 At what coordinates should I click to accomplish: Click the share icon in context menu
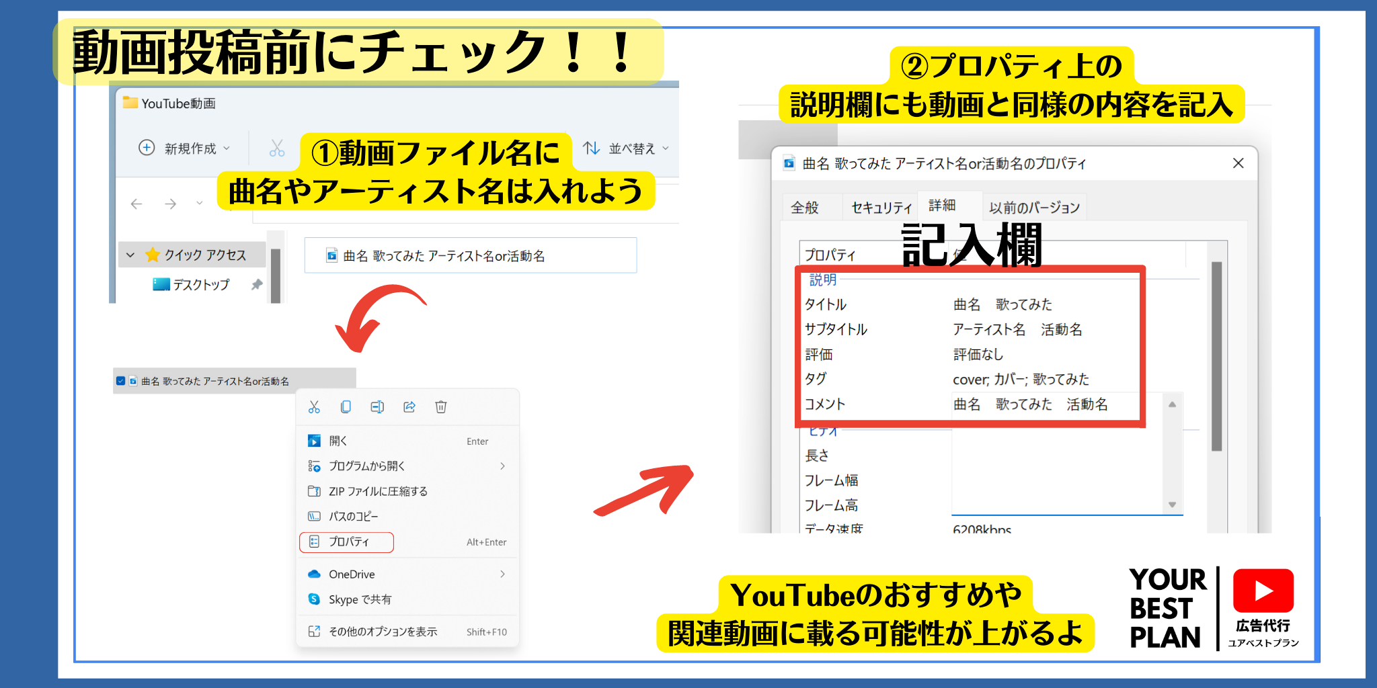[409, 407]
